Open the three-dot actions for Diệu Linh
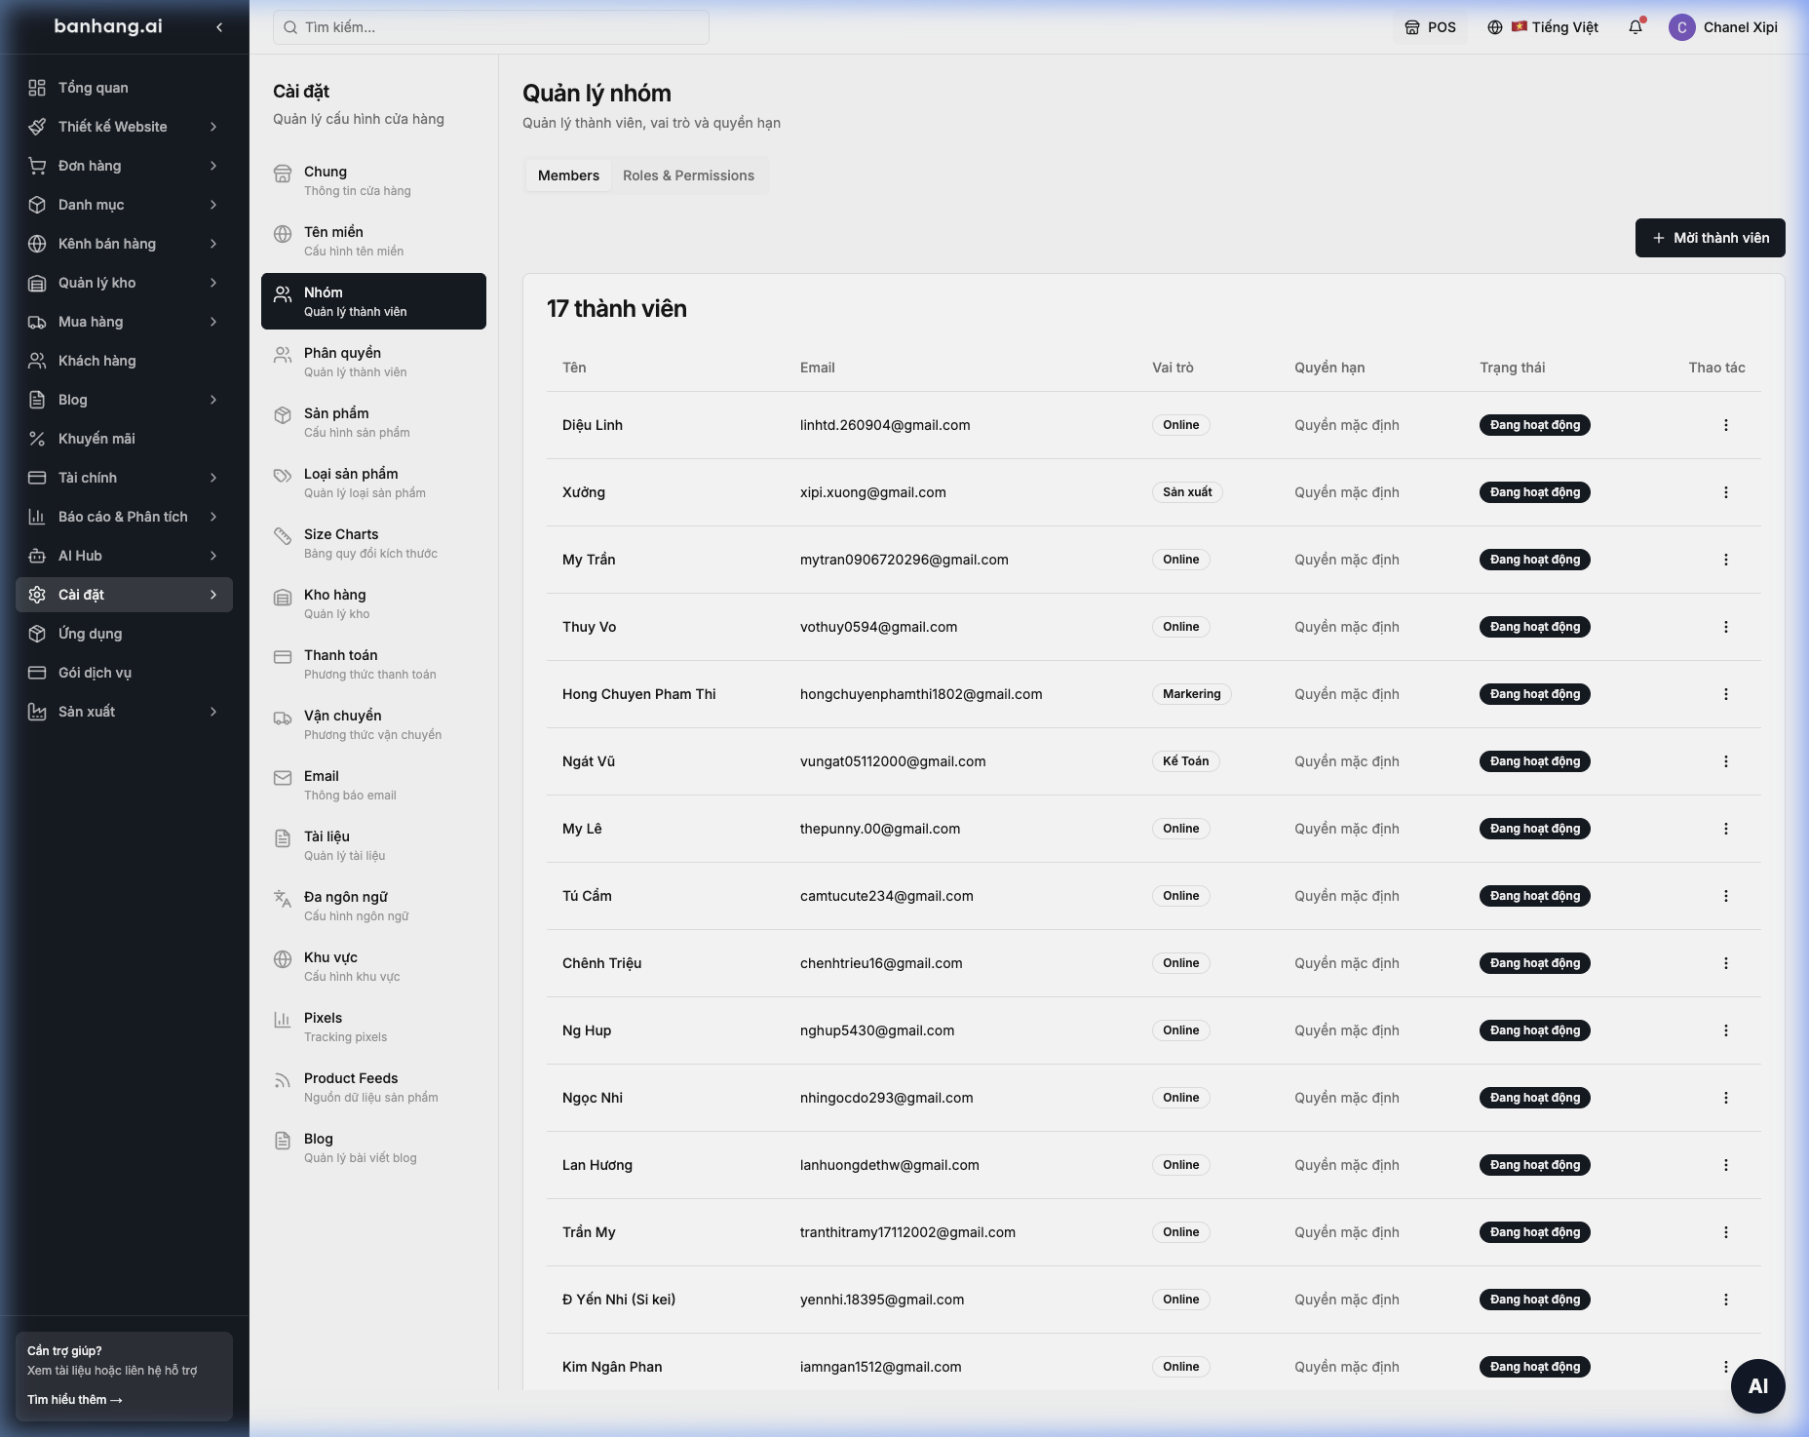Image resolution: width=1809 pixels, height=1437 pixels. pyautogui.click(x=1725, y=425)
